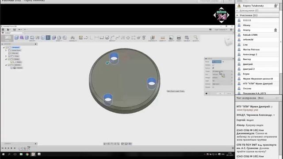Viewport: 283px width, 159px height.
Task: Click the timeline settings gear icon
Action: (233, 148)
